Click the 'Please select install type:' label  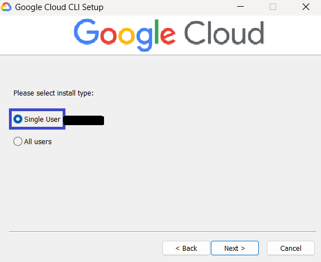pyautogui.click(x=54, y=93)
